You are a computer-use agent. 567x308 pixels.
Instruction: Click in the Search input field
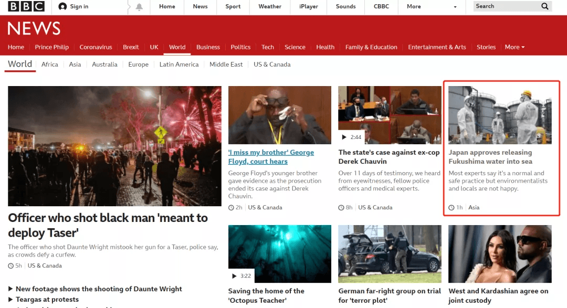tap(506, 6)
